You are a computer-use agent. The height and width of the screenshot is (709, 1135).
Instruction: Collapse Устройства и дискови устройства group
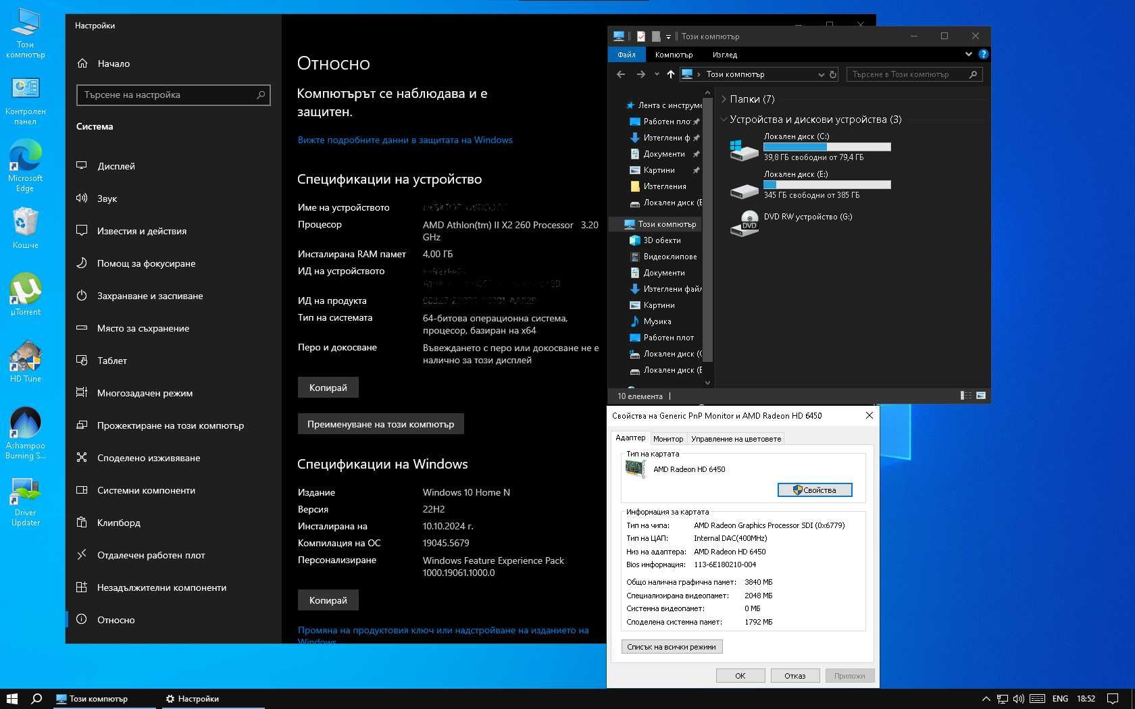(724, 120)
